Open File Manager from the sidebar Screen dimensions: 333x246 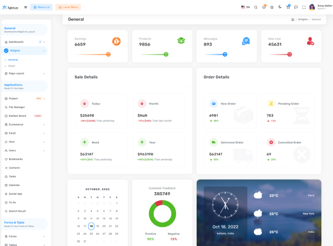click(17, 107)
